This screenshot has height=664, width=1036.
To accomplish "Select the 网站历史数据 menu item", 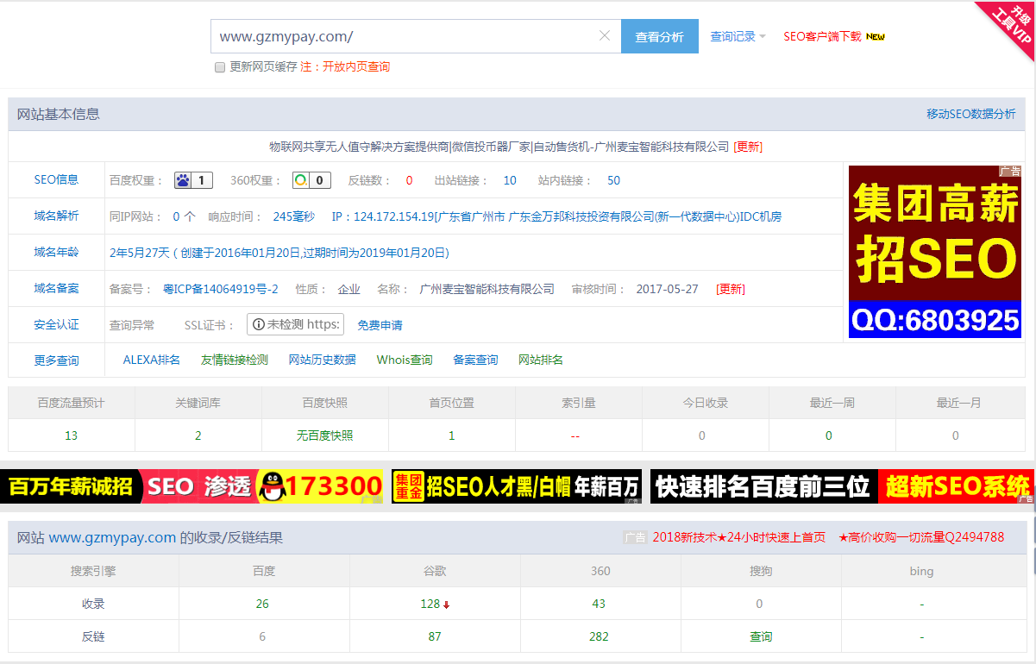I will pyautogui.click(x=322, y=360).
